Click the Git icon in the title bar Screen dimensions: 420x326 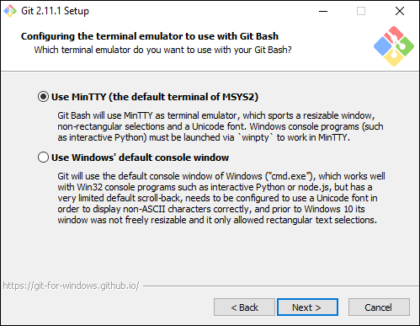coord(10,11)
